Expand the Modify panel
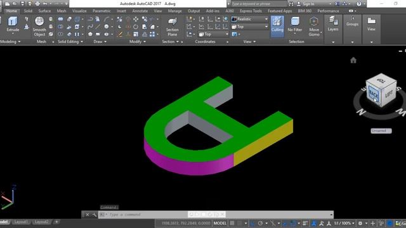 pyautogui.click(x=137, y=42)
